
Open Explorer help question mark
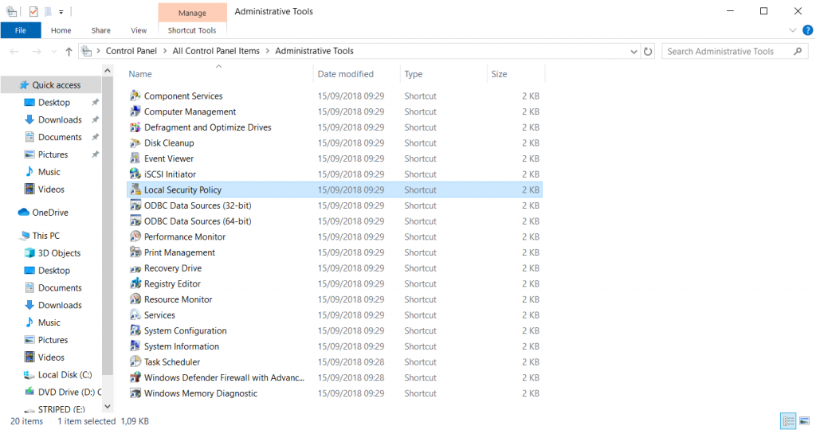(x=808, y=30)
